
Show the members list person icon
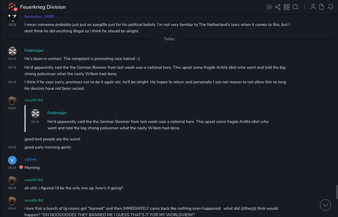coord(313,7)
